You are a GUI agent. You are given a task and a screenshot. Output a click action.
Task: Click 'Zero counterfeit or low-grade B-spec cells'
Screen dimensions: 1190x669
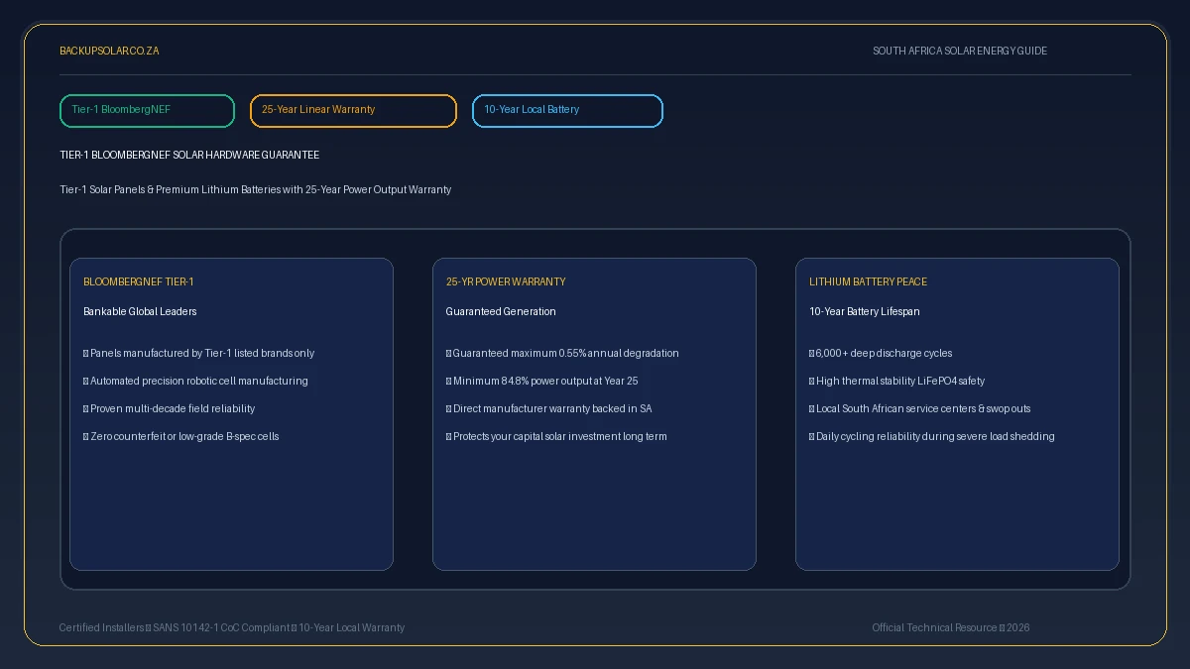[181, 436]
